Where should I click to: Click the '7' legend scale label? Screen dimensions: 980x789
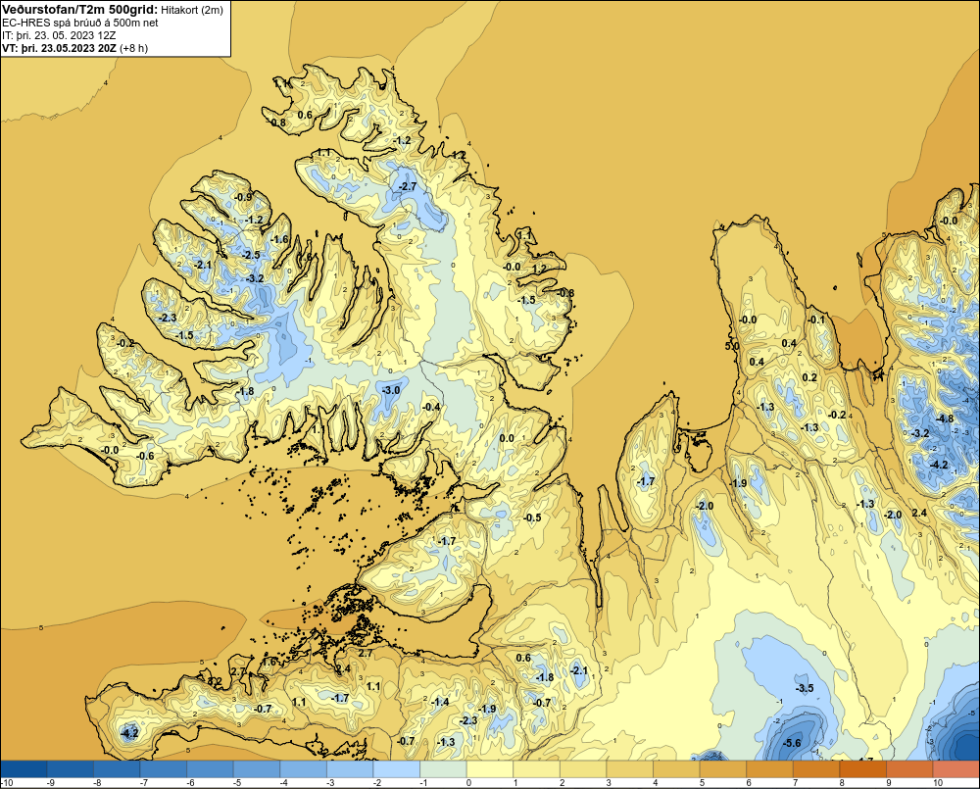pos(795,783)
